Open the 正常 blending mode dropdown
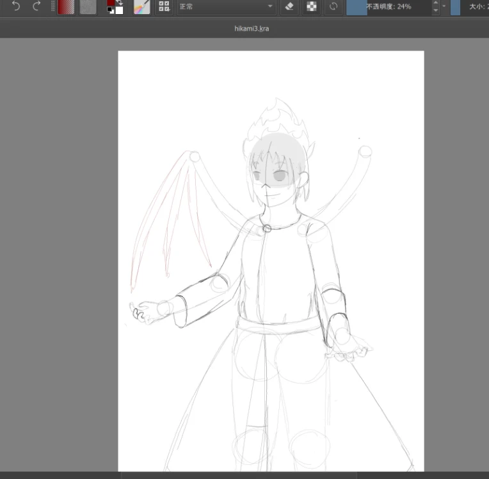The image size is (489, 479). (227, 6)
